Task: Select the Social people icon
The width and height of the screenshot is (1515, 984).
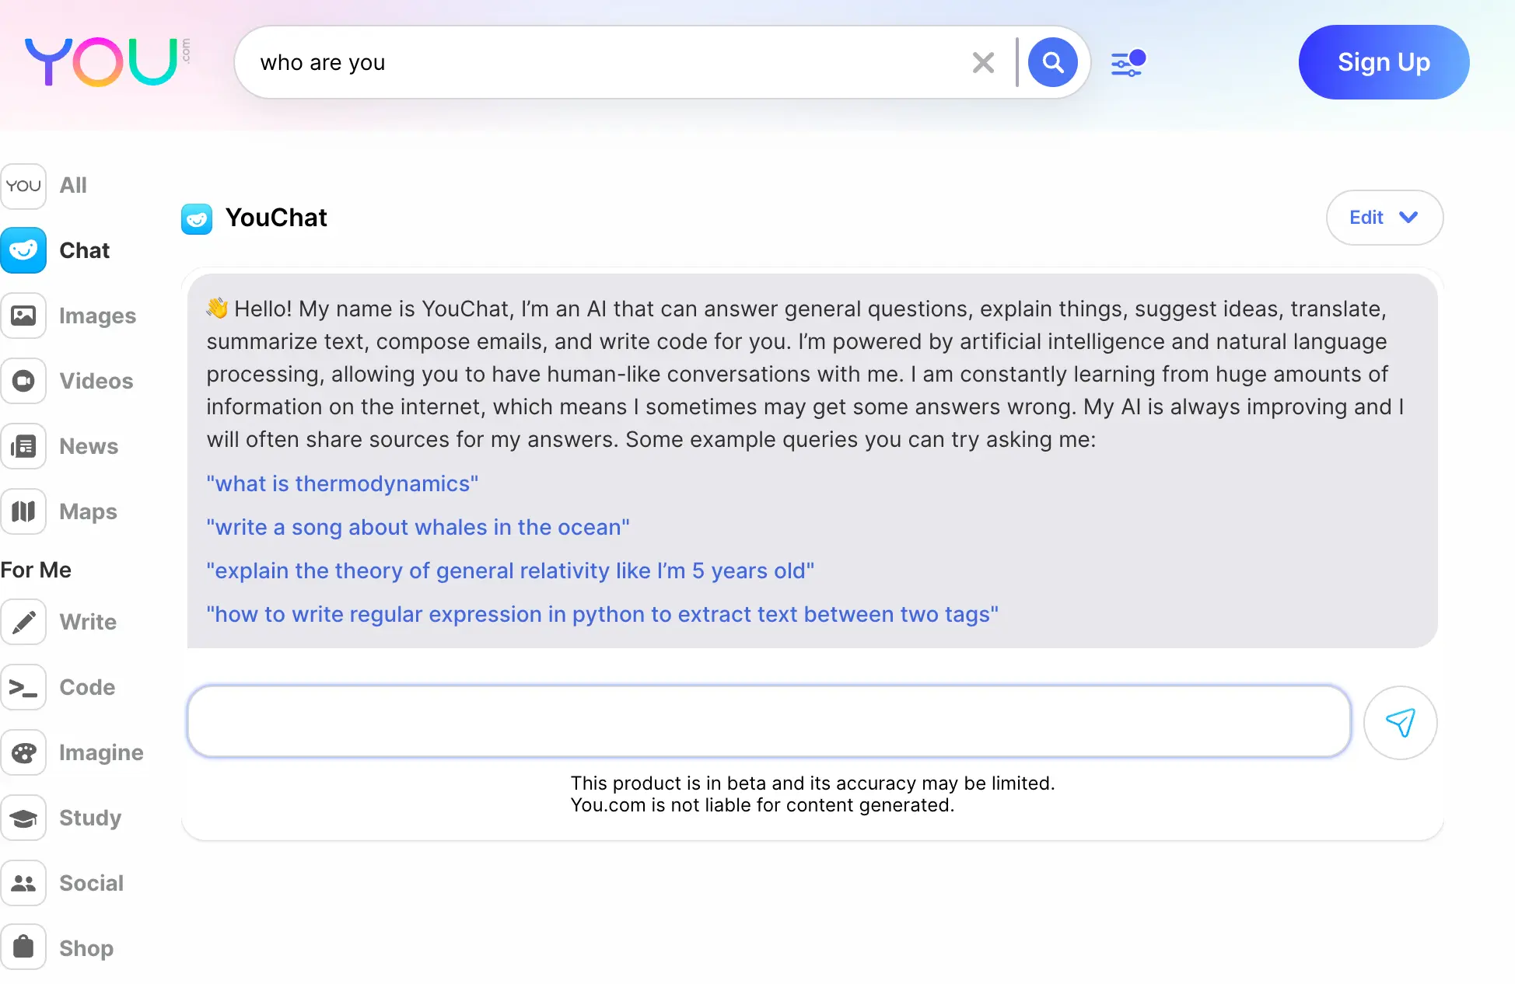Action: pos(23,883)
